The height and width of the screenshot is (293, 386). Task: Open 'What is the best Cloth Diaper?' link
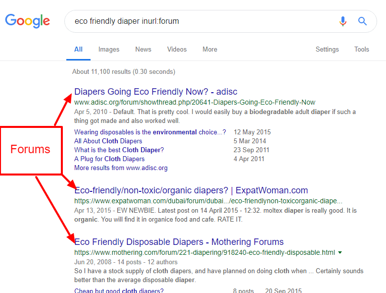click(x=119, y=150)
